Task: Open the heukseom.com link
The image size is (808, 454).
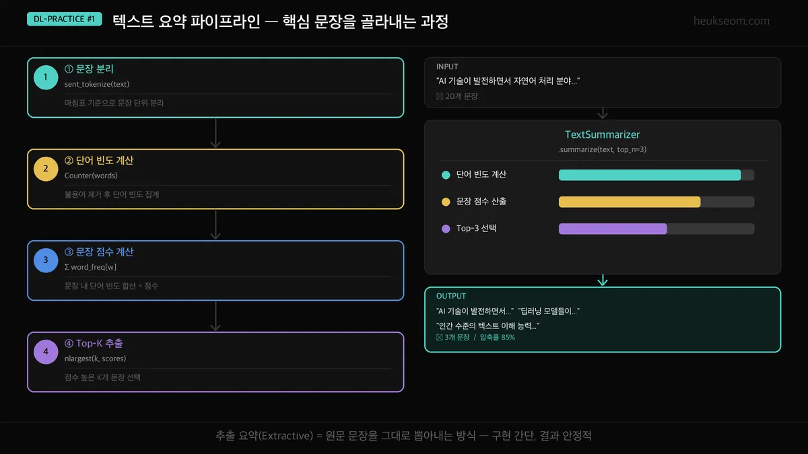Action: point(731,21)
